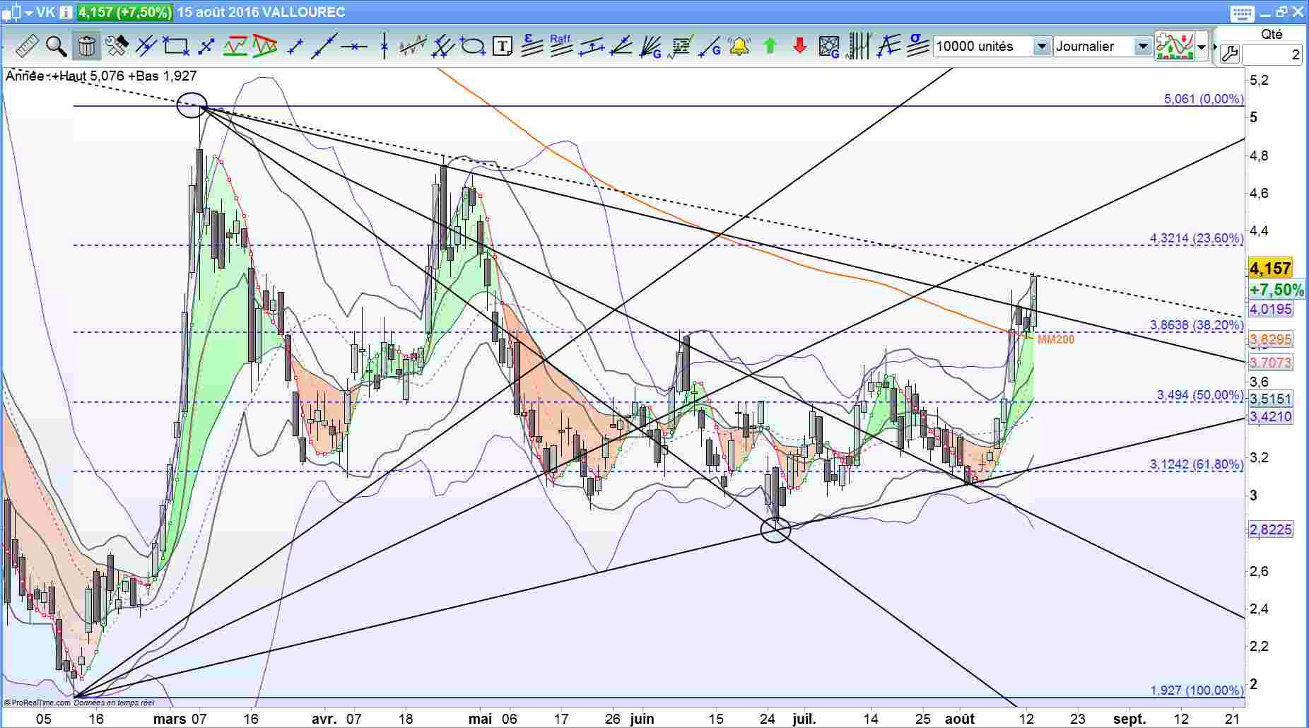This screenshot has height=728, width=1309.
Task: Select the Raff regression channel tool
Action: pos(561,45)
